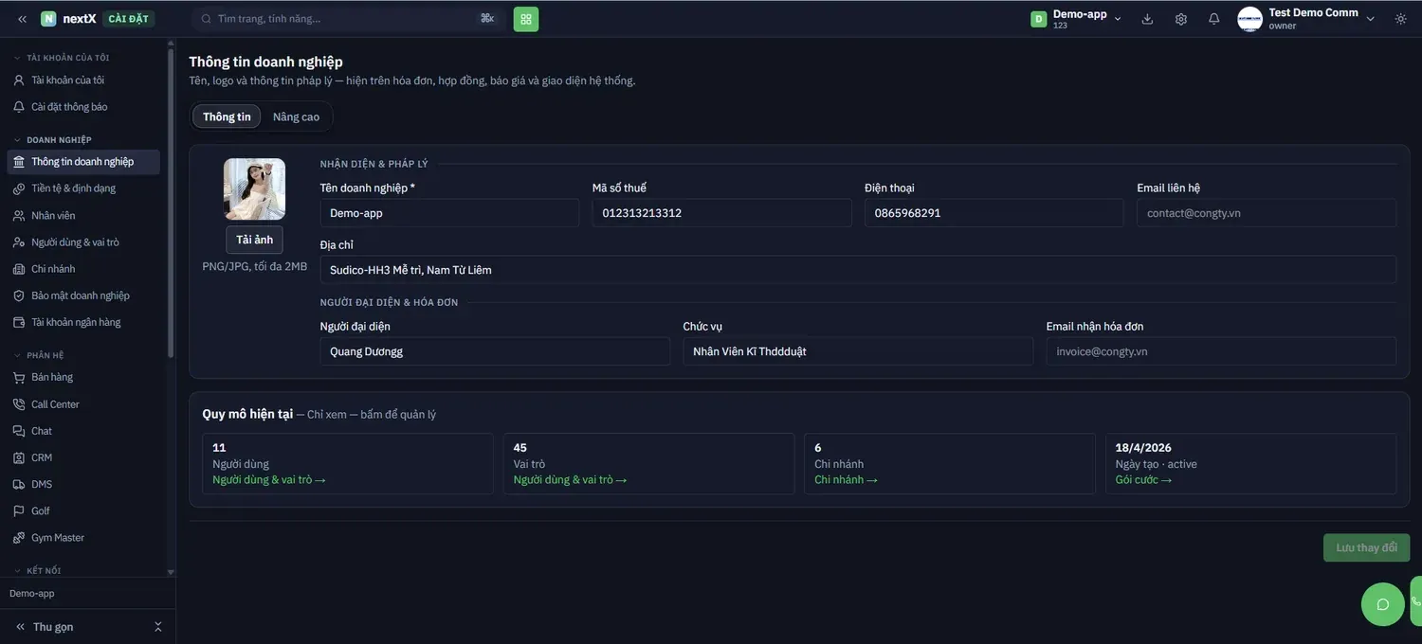Image resolution: width=1422 pixels, height=644 pixels.
Task: Open Bán hàng module in sidebar
Action: [x=83, y=377]
